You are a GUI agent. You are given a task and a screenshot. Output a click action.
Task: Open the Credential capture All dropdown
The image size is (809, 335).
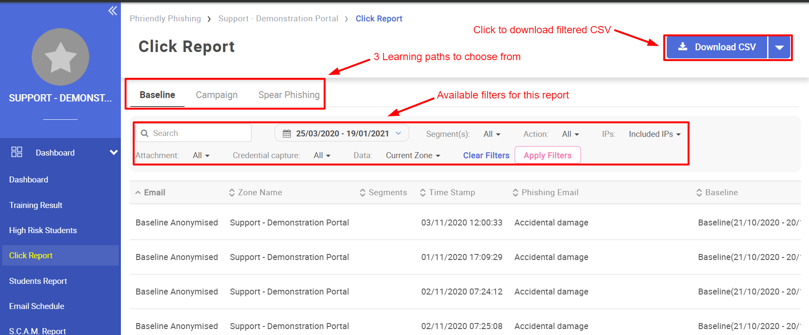[322, 156]
